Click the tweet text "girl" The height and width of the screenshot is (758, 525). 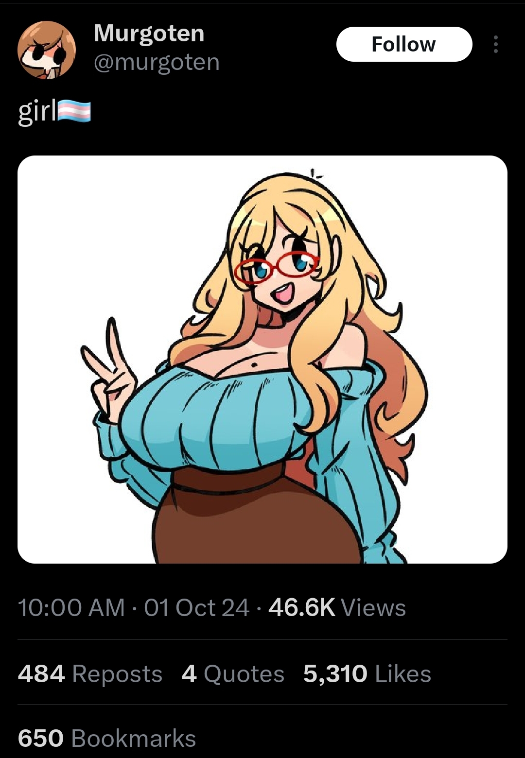tap(37, 112)
